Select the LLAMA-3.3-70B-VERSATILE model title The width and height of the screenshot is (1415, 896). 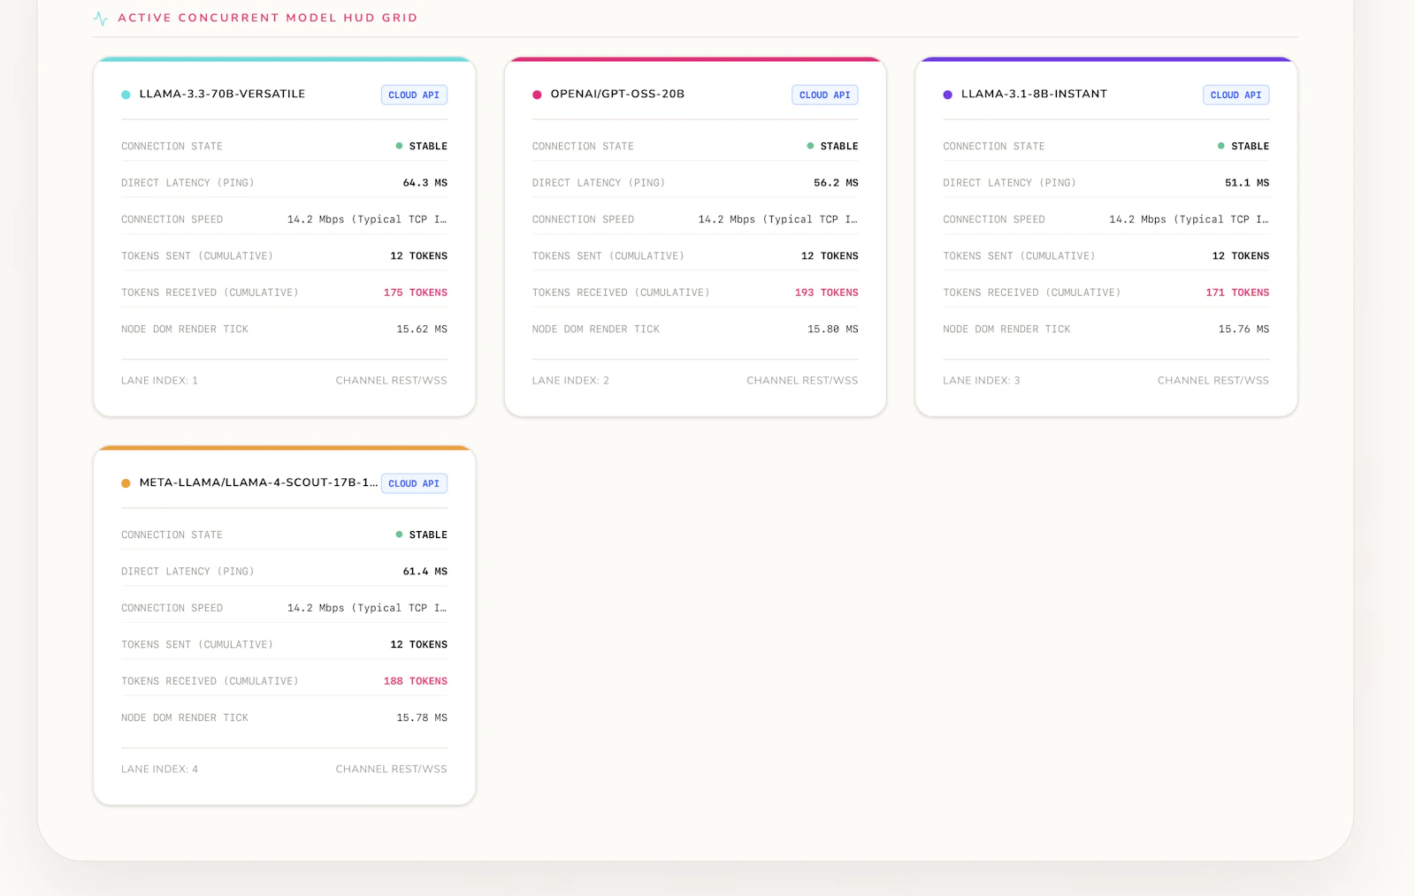[x=222, y=94]
